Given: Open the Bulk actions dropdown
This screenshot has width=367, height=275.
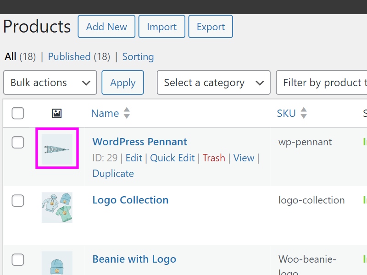Looking at the screenshot, I should point(50,82).
